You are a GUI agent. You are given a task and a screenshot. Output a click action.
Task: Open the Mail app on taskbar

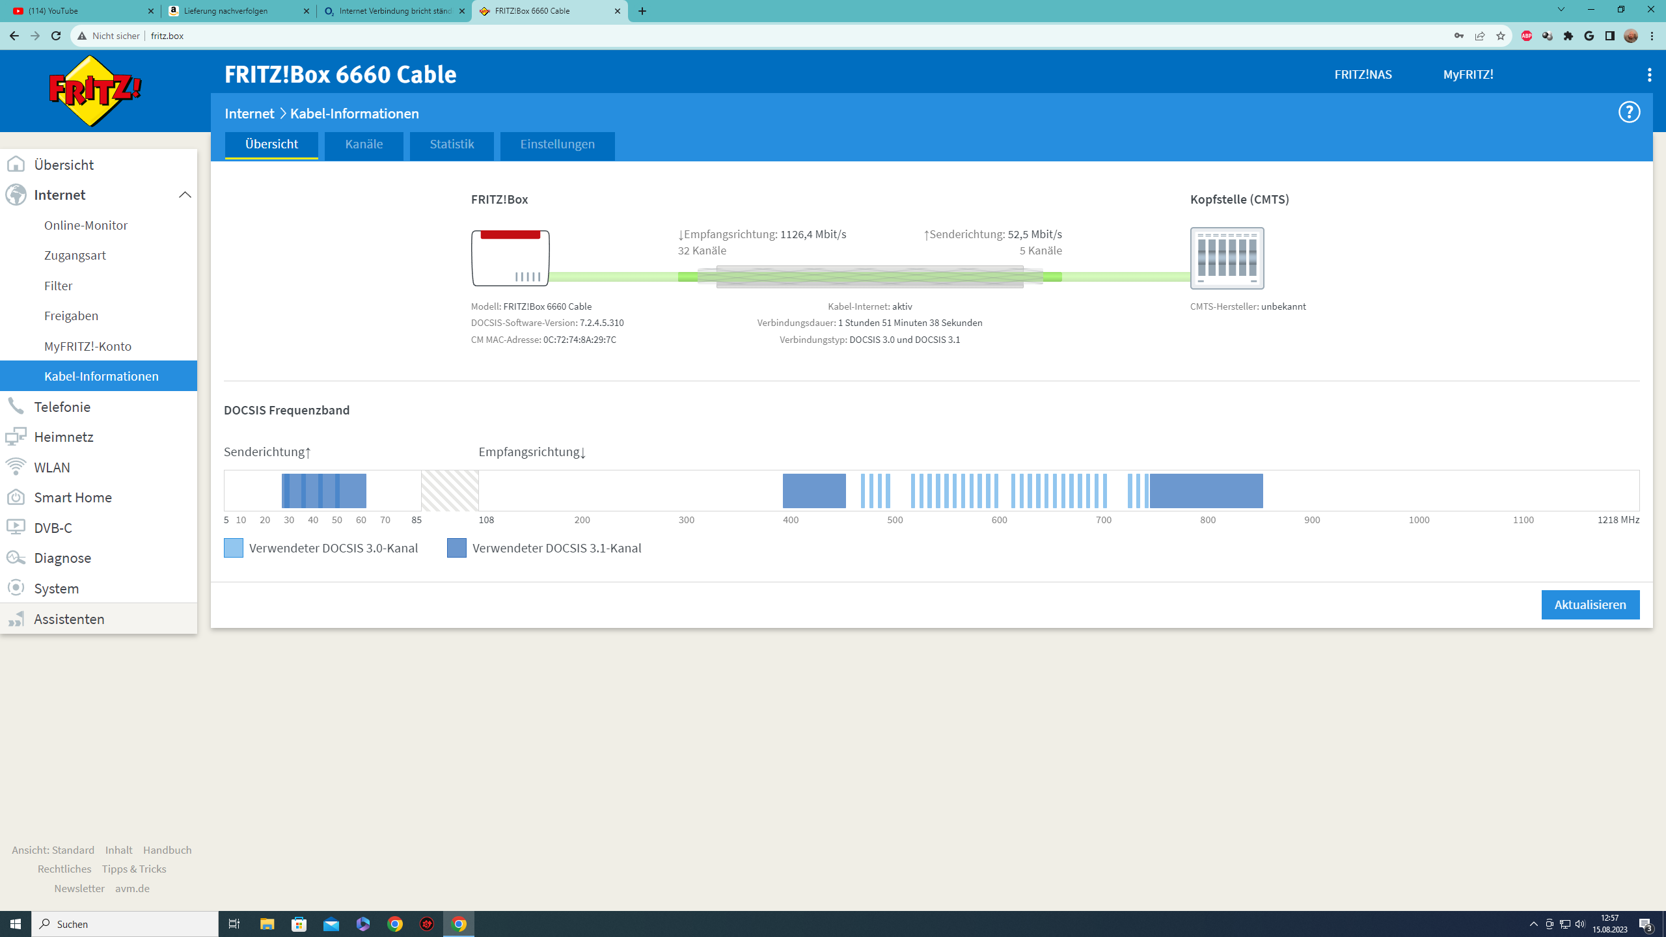(331, 924)
